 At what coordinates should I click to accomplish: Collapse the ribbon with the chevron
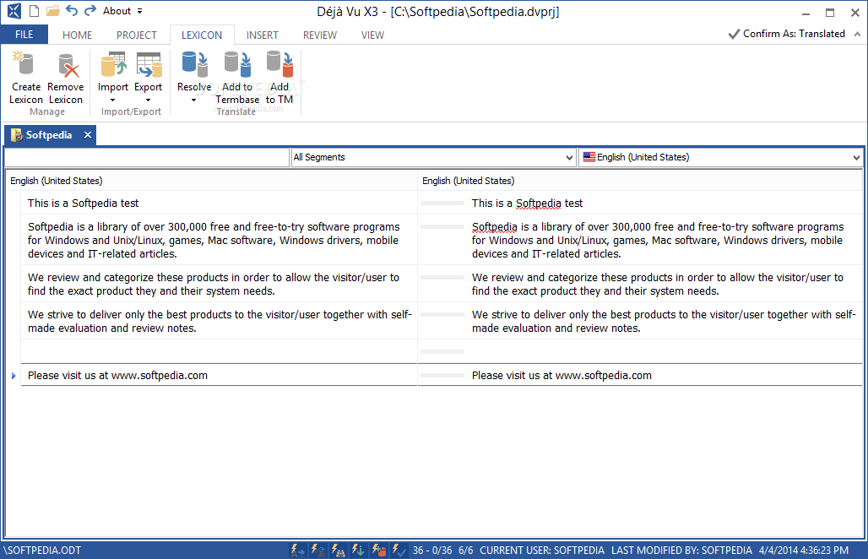point(857,35)
